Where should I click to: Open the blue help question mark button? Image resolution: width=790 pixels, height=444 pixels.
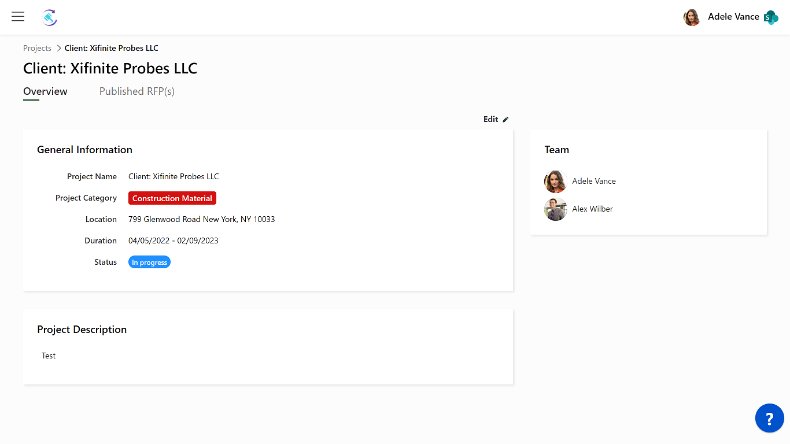(769, 418)
